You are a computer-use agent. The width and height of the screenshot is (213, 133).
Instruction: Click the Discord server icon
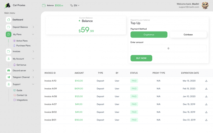[x=9, y=70]
